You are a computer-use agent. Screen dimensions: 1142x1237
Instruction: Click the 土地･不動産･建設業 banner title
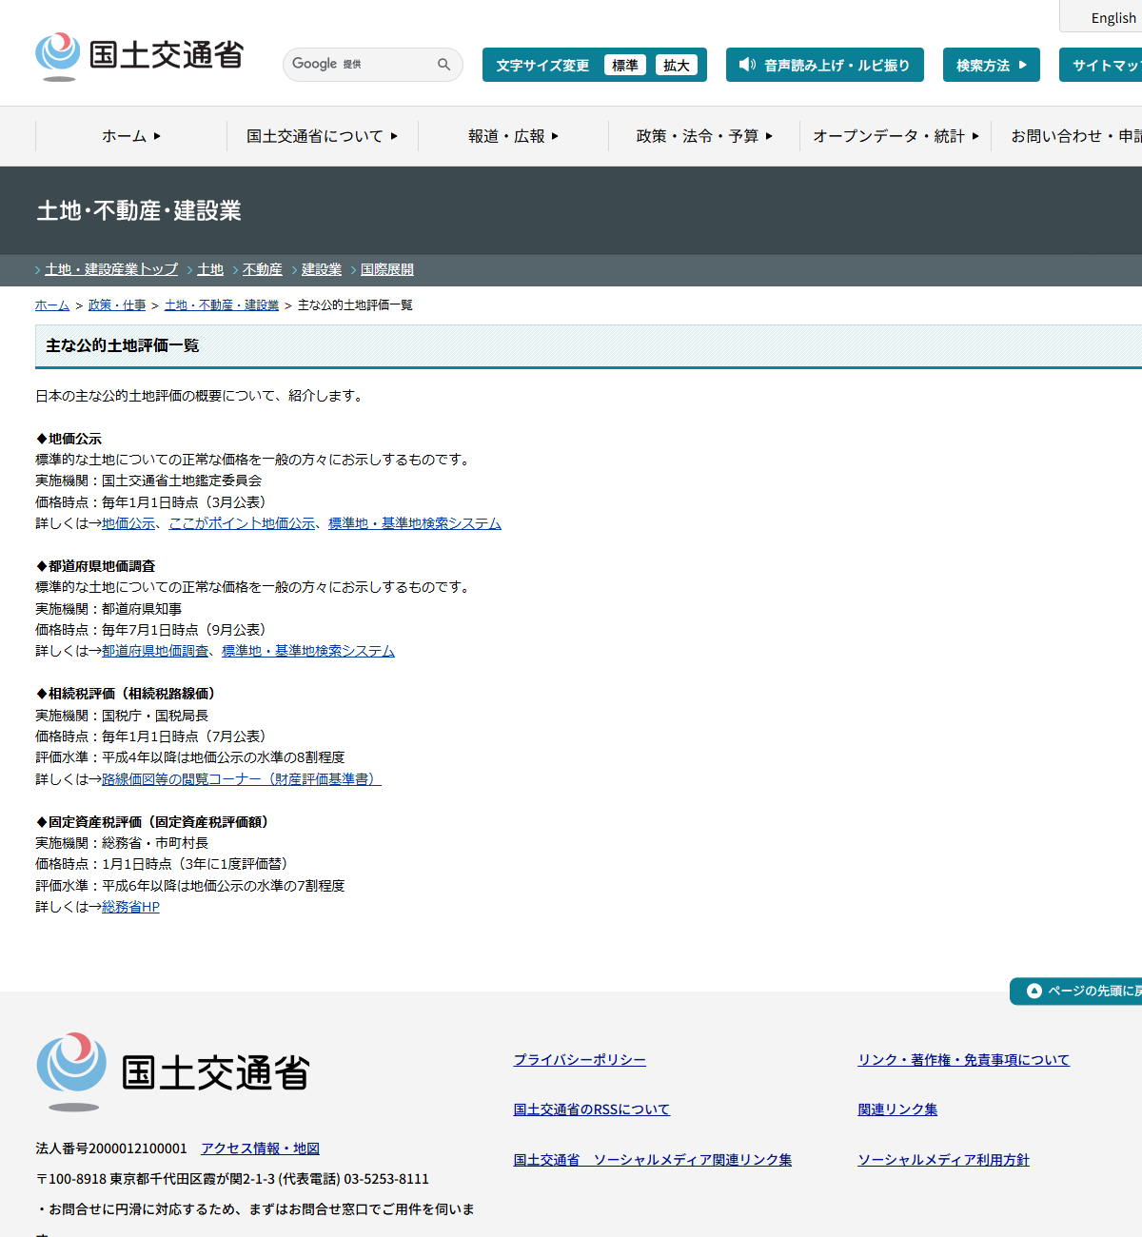coord(139,210)
